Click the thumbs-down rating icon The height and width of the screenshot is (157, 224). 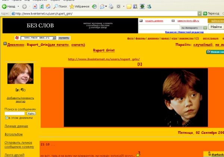[22, 90]
